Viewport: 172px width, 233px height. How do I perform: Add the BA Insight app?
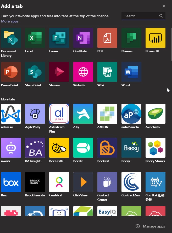pos(35,148)
